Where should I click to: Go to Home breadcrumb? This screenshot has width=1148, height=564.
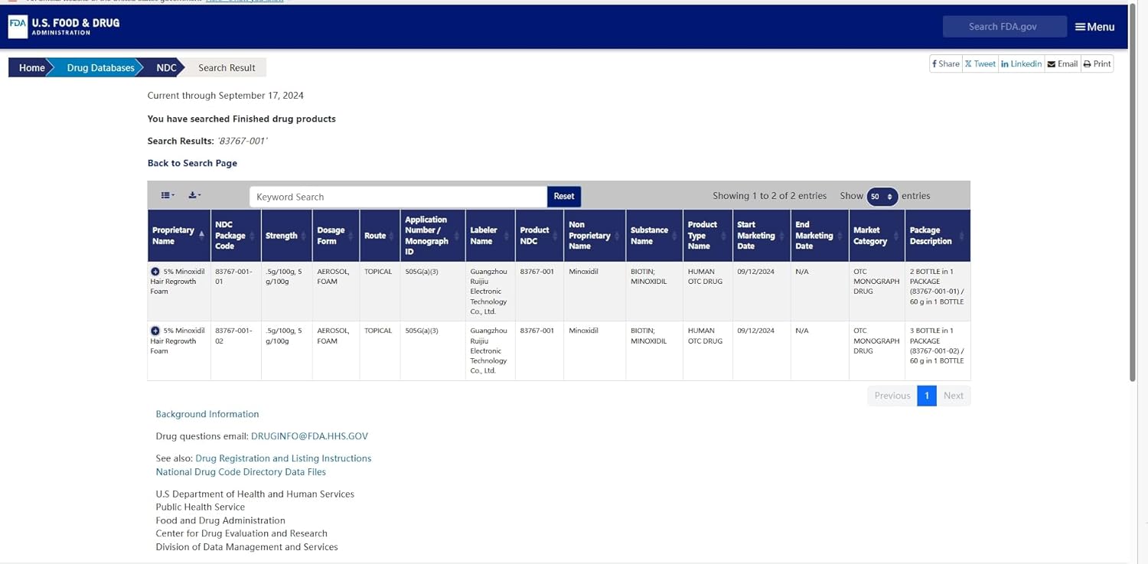coord(31,68)
